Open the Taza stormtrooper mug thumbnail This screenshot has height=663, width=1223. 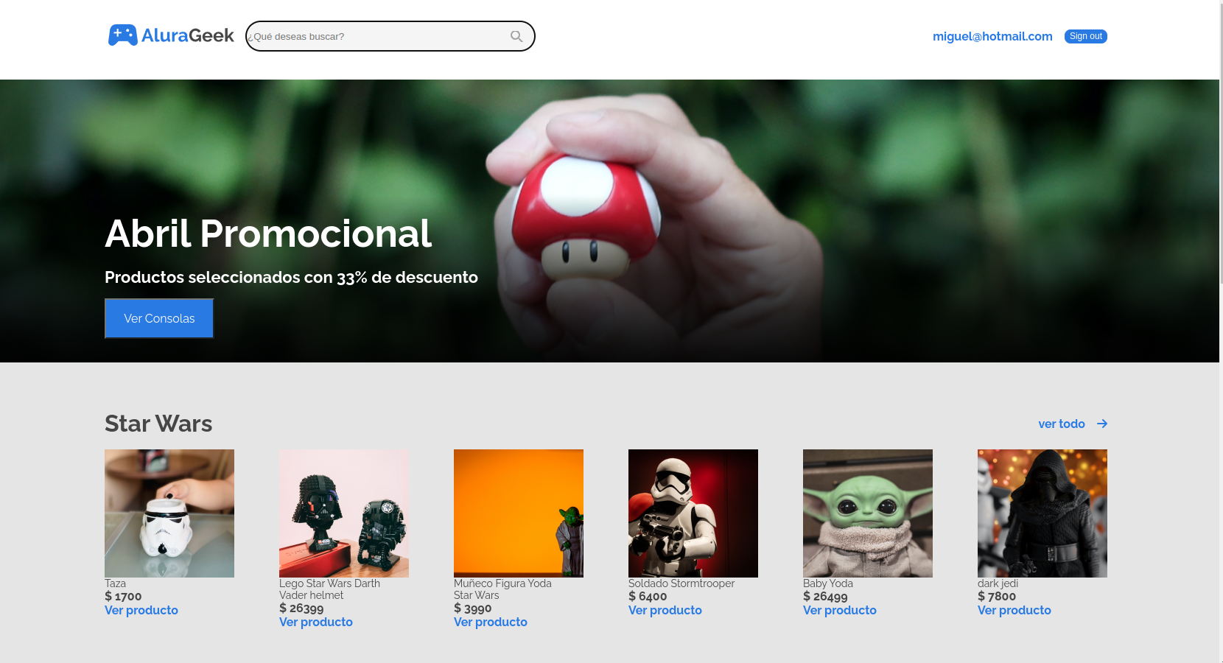(169, 513)
